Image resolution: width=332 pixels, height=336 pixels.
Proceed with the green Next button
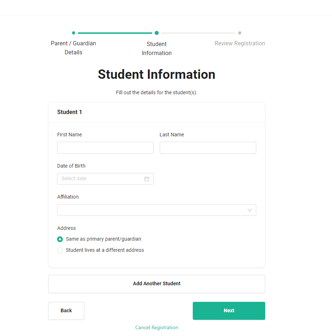[x=229, y=311]
